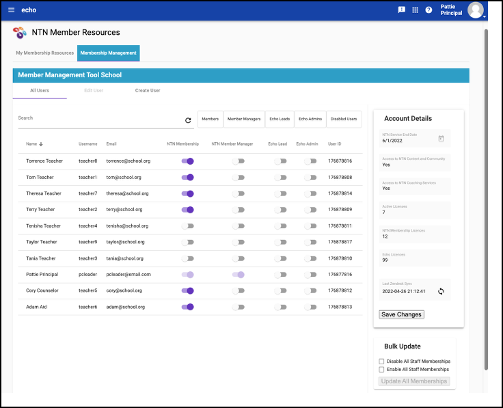The width and height of the screenshot is (503, 408).
Task: Click the refresh icon beside Search
Action: click(188, 120)
